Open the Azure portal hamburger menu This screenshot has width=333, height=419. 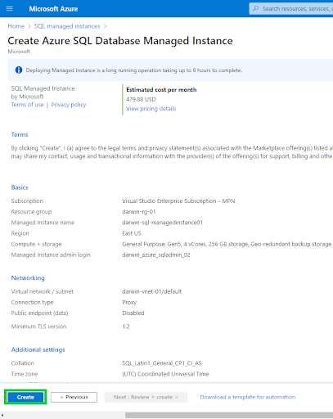(9, 9)
